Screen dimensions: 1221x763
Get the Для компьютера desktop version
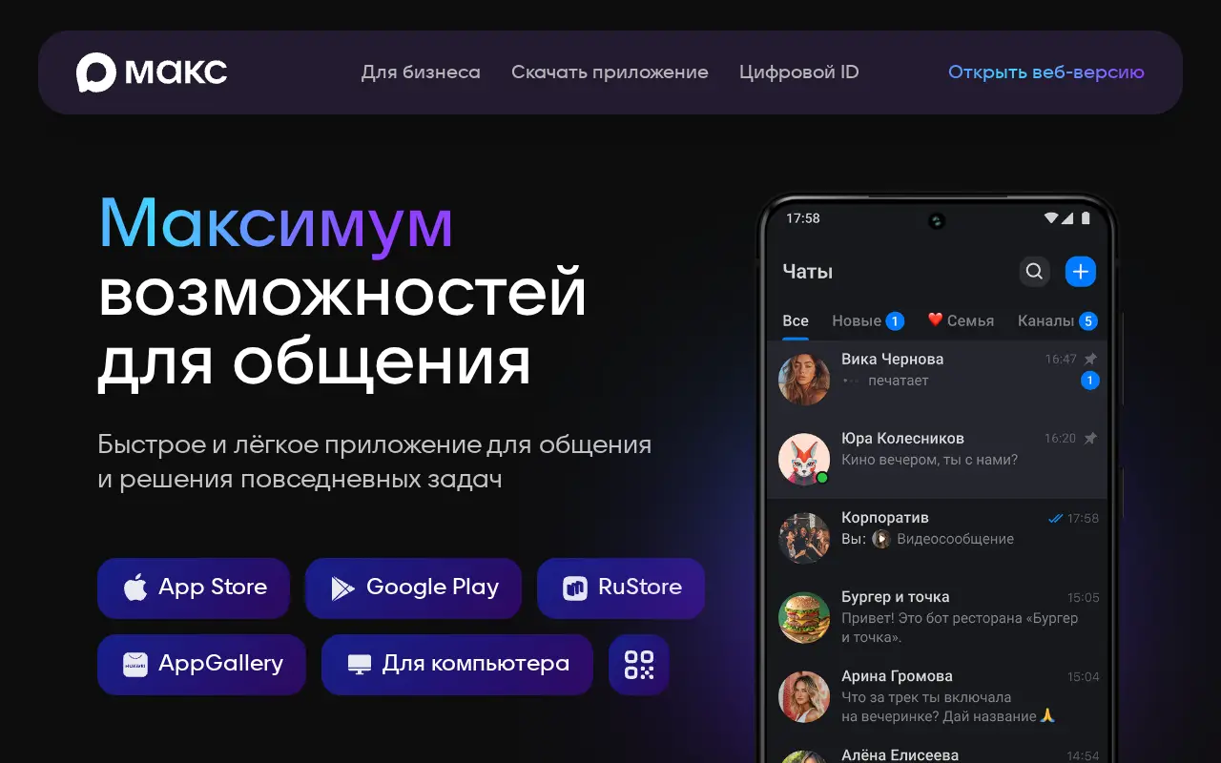tap(457, 664)
